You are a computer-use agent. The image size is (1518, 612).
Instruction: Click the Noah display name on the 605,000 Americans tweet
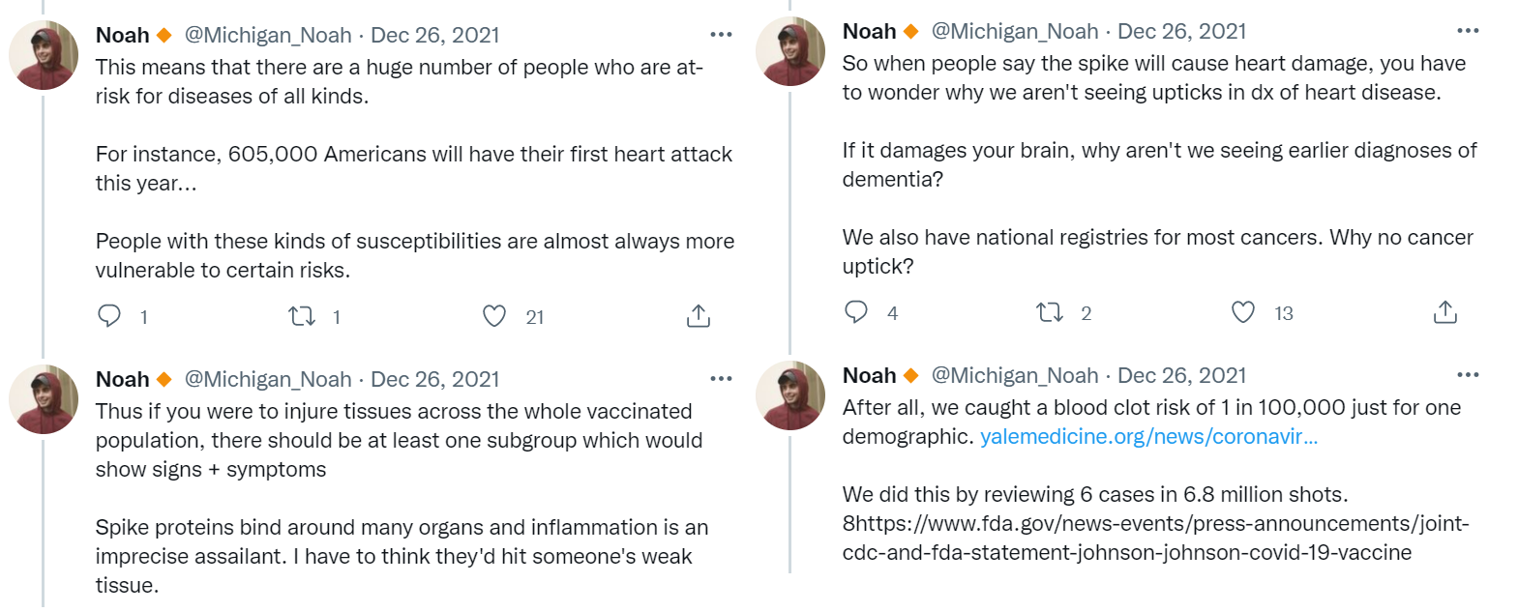pyautogui.click(x=122, y=36)
